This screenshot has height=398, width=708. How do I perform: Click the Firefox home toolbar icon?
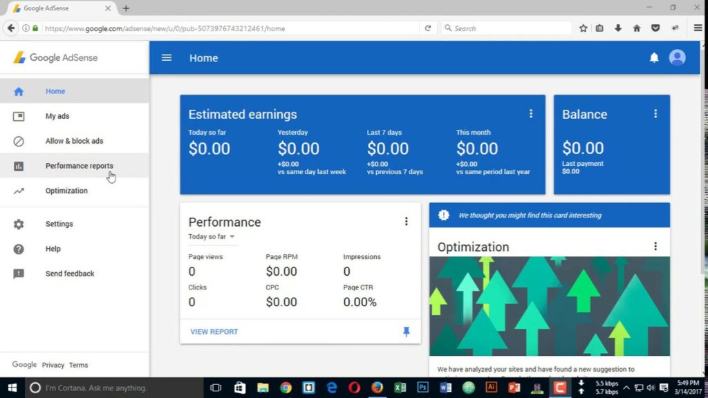coord(637,28)
